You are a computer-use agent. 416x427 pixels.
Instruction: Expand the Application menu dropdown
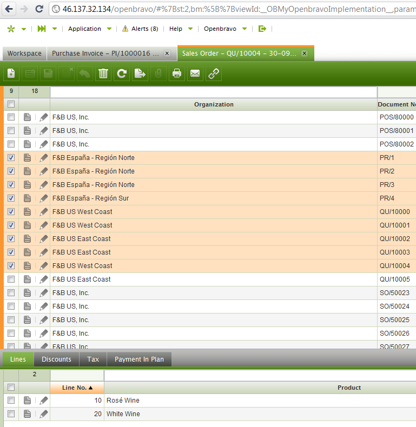pos(90,29)
